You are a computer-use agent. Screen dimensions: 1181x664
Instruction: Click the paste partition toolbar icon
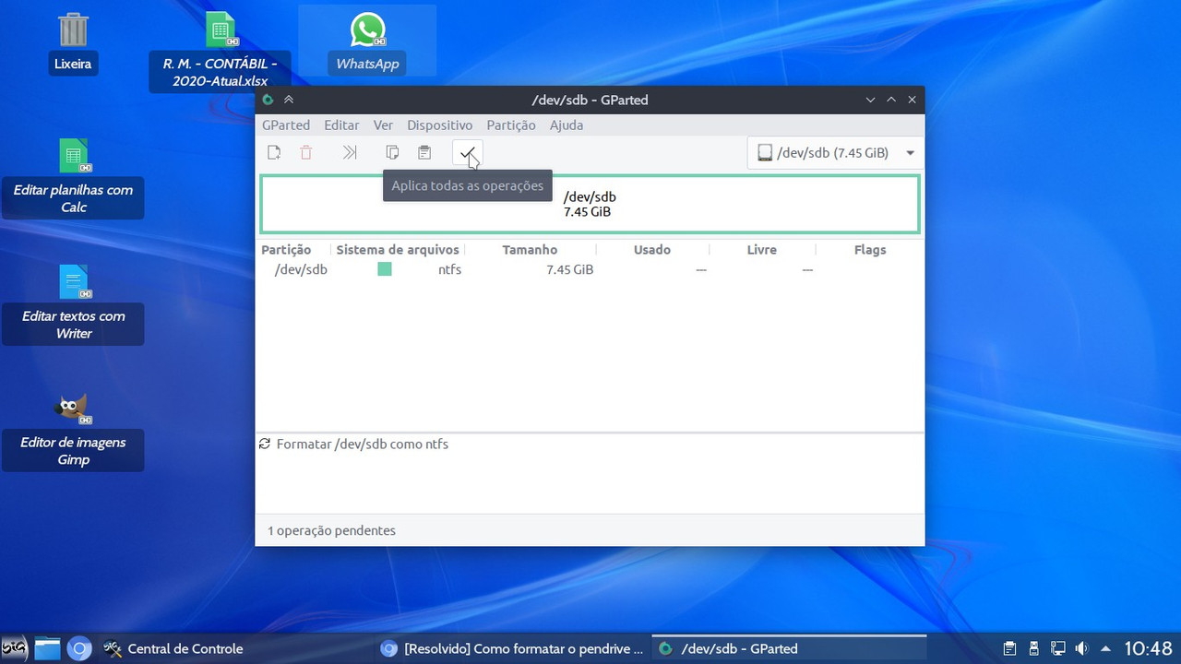pos(424,153)
